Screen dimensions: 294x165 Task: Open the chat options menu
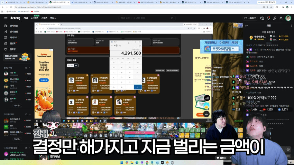[291, 26]
